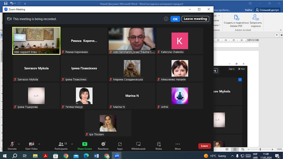Open Reactions menu
Screen dimensions: 283x159
[x=103, y=146]
